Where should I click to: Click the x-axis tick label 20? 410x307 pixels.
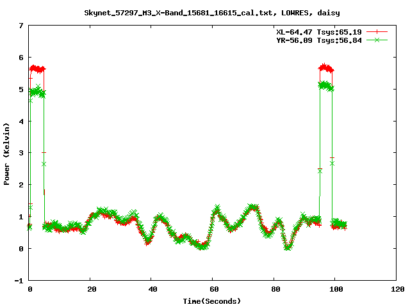[x=92, y=289]
